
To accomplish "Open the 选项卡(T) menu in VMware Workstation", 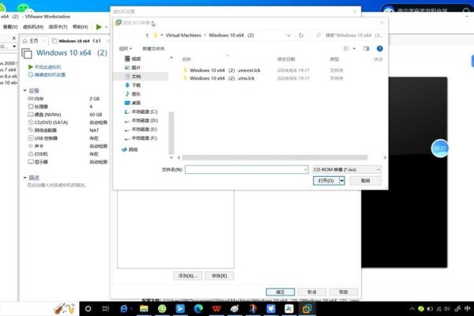I will point(58,27).
